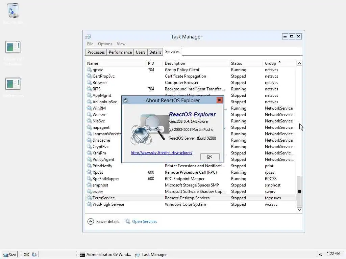Screen dimensions: 346x259
Task: Click the RpcSs service gear icon
Action: click(89, 172)
